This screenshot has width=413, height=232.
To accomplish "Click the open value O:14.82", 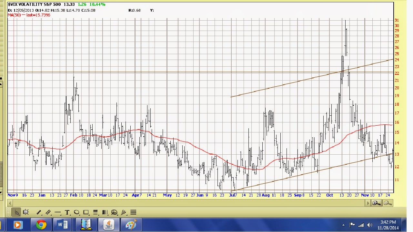I will pyautogui.click(x=43, y=10).
